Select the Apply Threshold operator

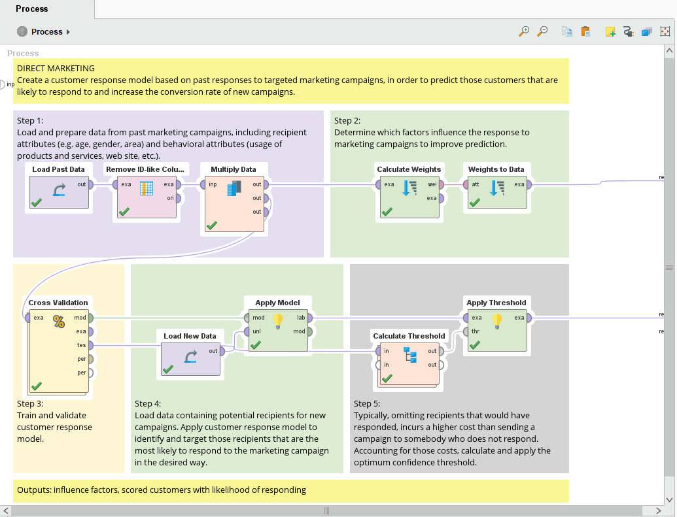coord(496,330)
